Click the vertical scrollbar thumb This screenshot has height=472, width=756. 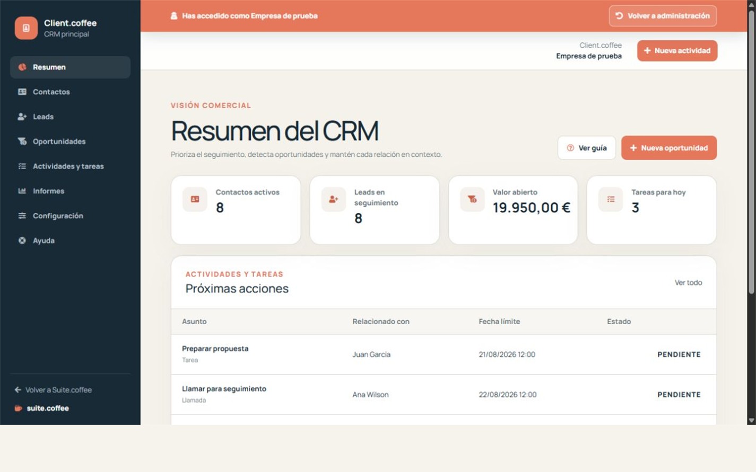point(751,151)
